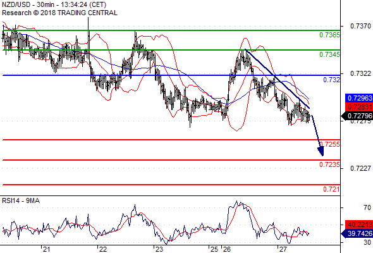Image resolution: width=373 pixels, height=253 pixels.
Task: Select date label 27 on time axis
Action: pos(283,249)
